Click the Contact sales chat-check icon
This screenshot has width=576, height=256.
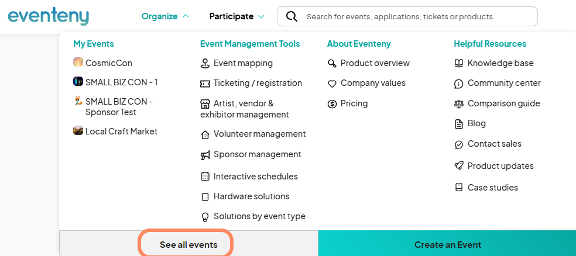tap(459, 144)
